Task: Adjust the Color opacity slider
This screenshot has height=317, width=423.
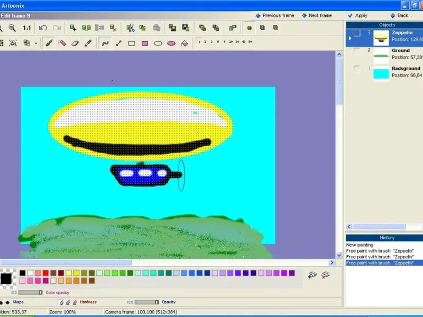Action: tap(31, 293)
